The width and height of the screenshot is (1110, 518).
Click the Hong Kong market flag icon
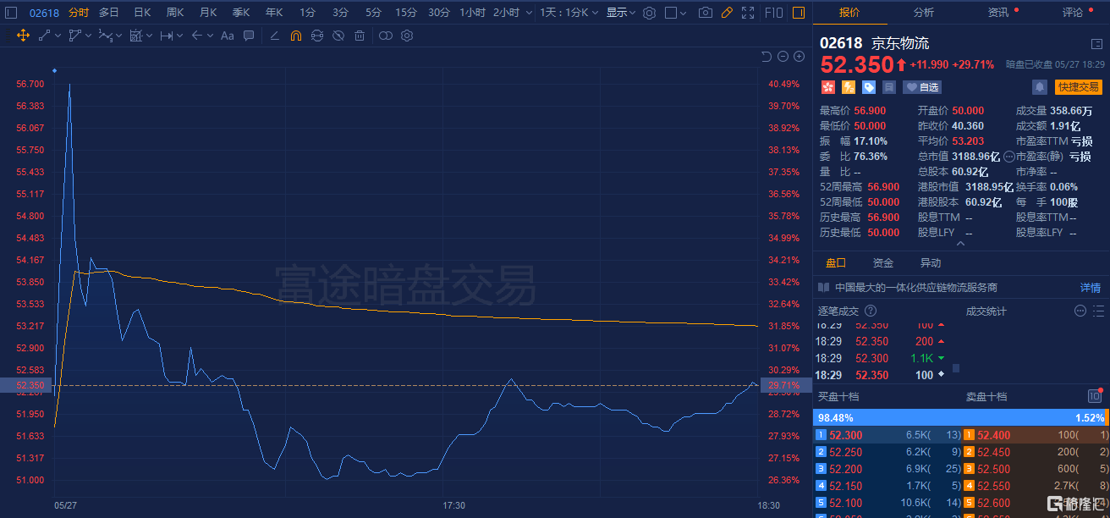827,86
